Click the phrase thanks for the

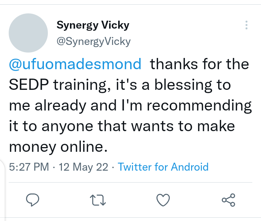199,64
